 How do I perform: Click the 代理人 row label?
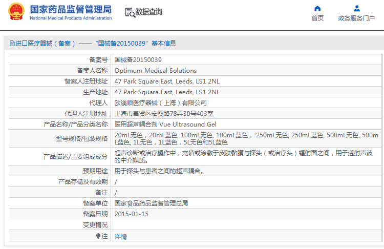[98, 103]
